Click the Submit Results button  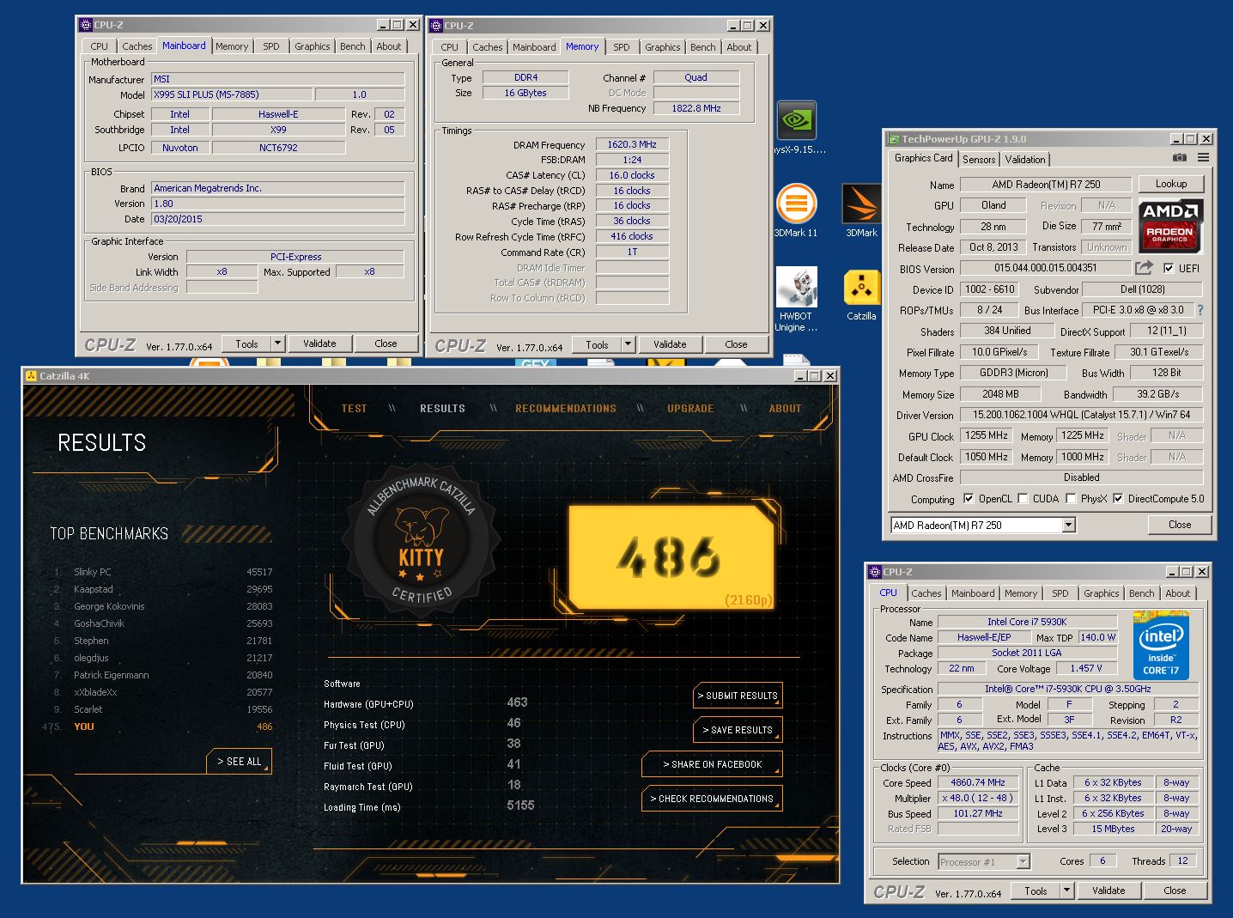(x=738, y=696)
